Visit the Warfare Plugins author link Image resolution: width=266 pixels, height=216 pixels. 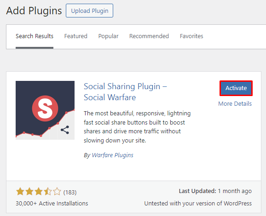pos(112,155)
